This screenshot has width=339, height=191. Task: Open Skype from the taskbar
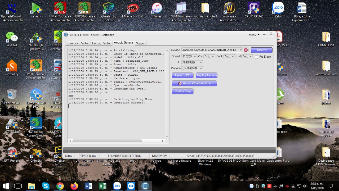coord(46,186)
